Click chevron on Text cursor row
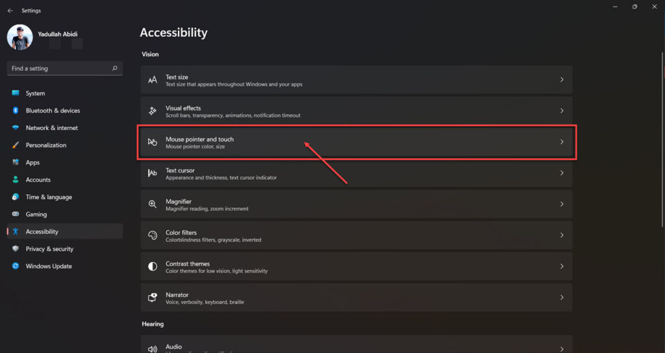This screenshot has width=665, height=353. pyautogui.click(x=562, y=173)
